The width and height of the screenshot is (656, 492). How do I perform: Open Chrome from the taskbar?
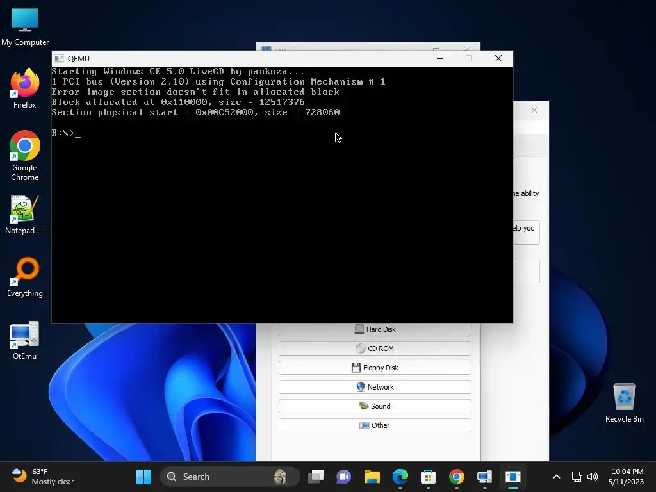point(456,477)
